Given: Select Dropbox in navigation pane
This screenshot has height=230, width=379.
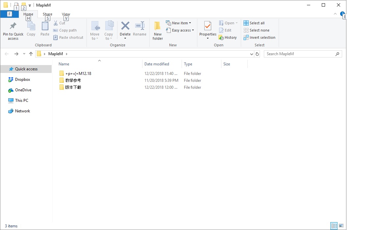Looking at the screenshot, I should pyautogui.click(x=22, y=80).
